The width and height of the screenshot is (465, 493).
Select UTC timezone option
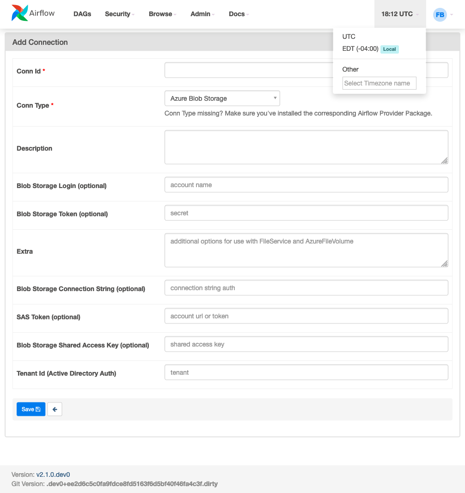(349, 37)
